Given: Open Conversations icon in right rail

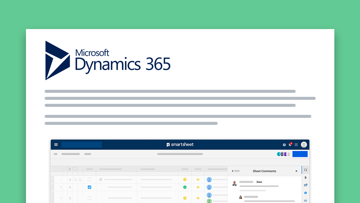Looking at the screenshot, I should (x=306, y=170).
